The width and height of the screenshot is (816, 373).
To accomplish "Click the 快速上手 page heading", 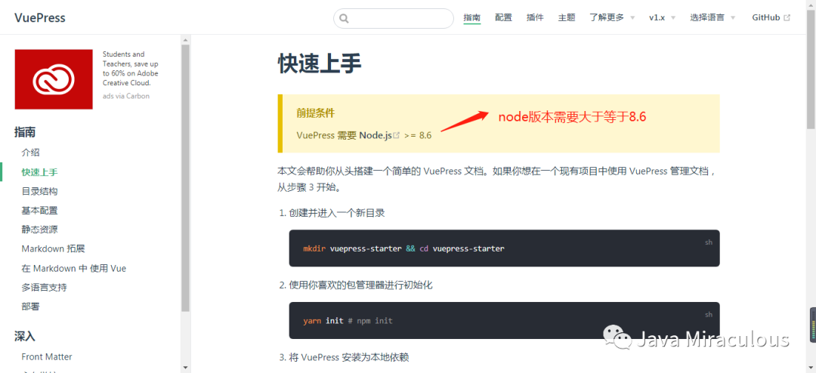I will [x=320, y=63].
